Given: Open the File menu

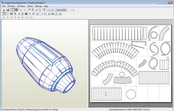Looking at the screenshot, I should point(4,6).
